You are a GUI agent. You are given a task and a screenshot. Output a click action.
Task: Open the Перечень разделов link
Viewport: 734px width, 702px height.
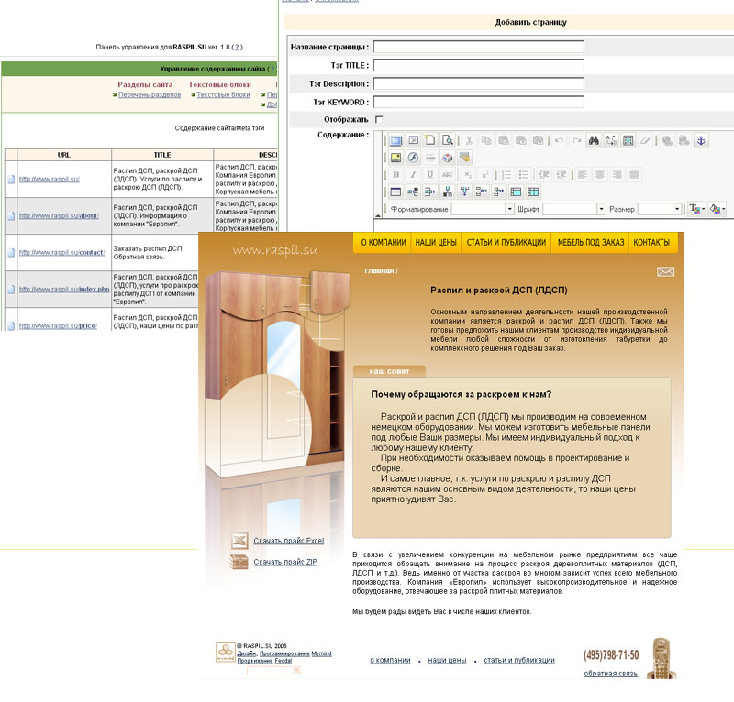pos(149,94)
